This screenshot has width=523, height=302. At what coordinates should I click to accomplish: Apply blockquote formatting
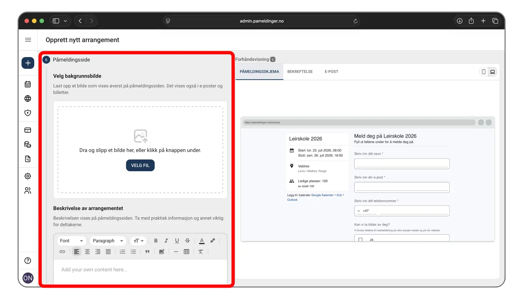(x=147, y=251)
